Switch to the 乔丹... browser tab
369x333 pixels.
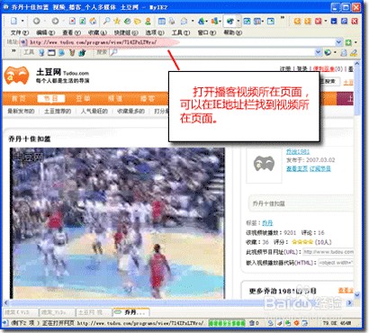tap(130, 312)
